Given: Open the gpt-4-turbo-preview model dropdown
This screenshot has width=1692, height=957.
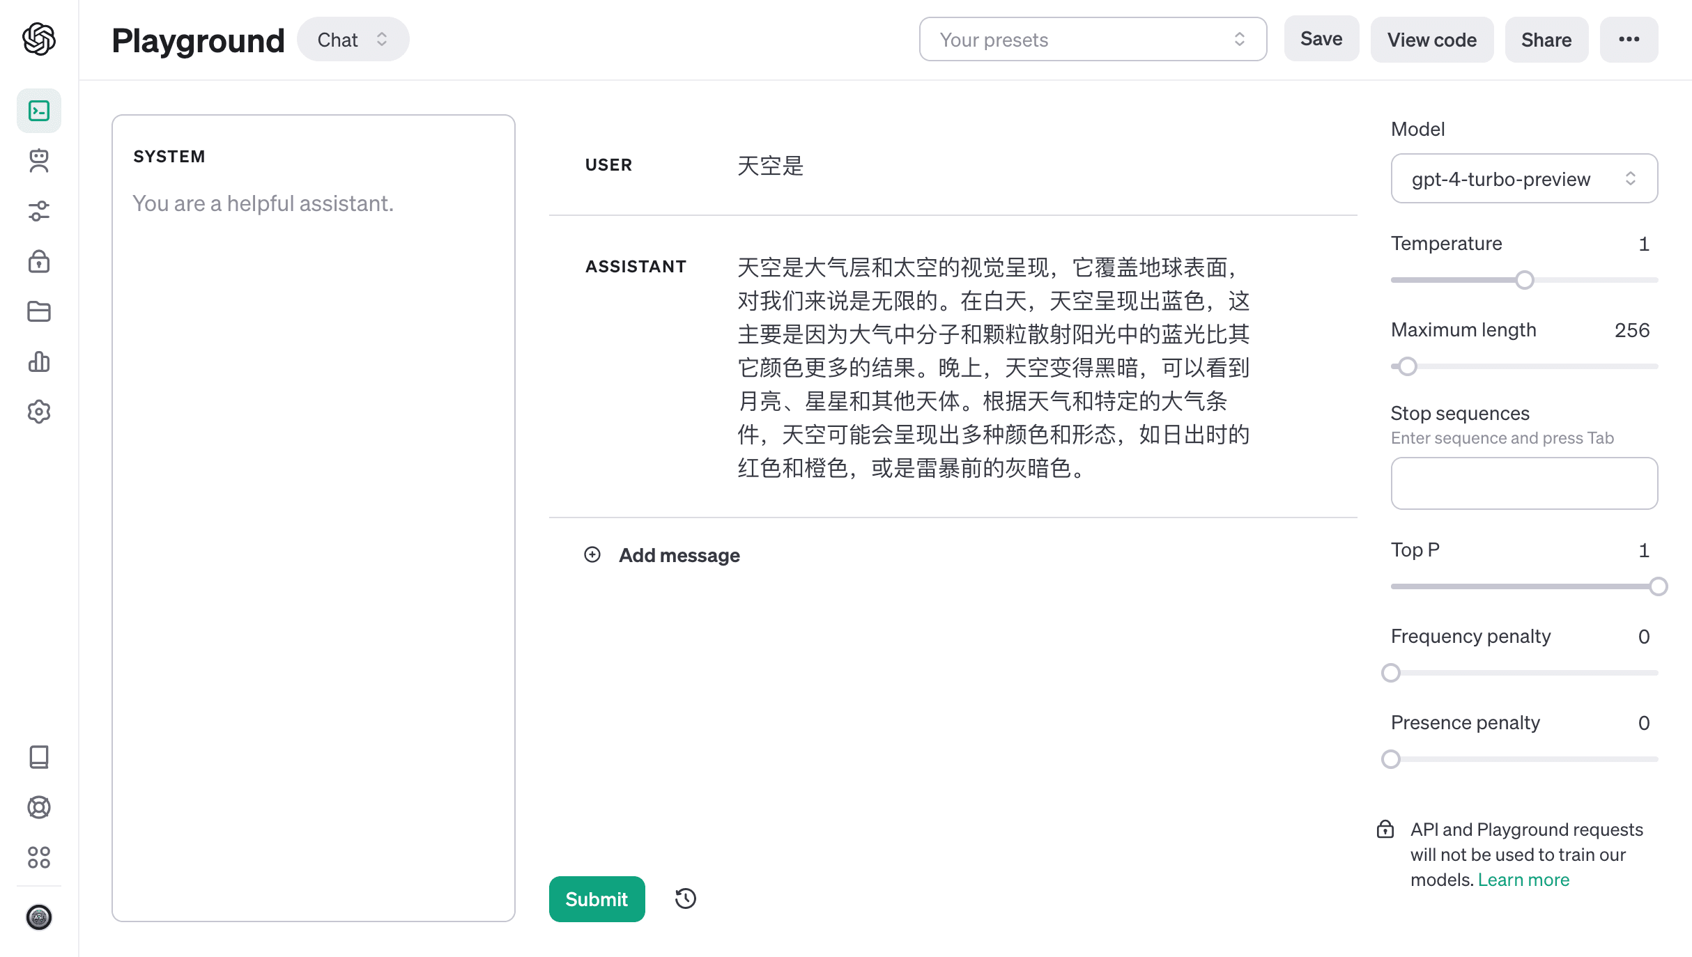Looking at the screenshot, I should pos(1523,179).
